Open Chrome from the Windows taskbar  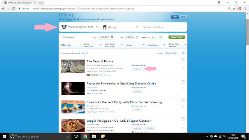pos(85,136)
